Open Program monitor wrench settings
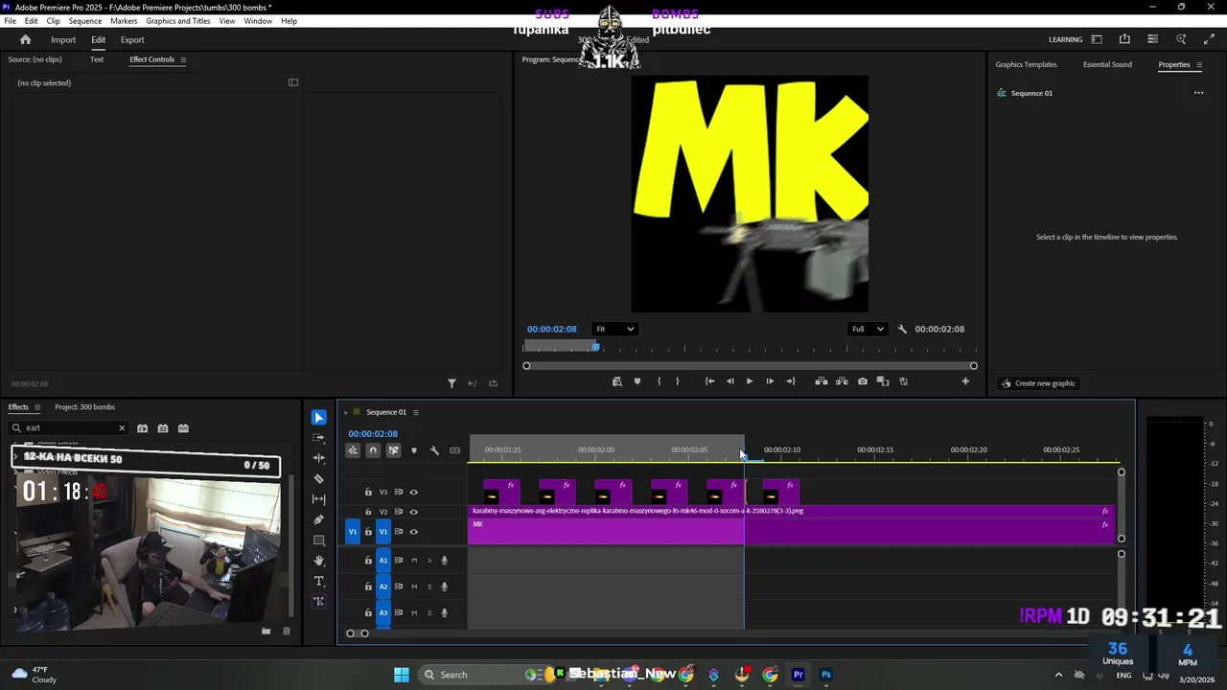This screenshot has width=1227, height=690. click(x=902, y=329)
